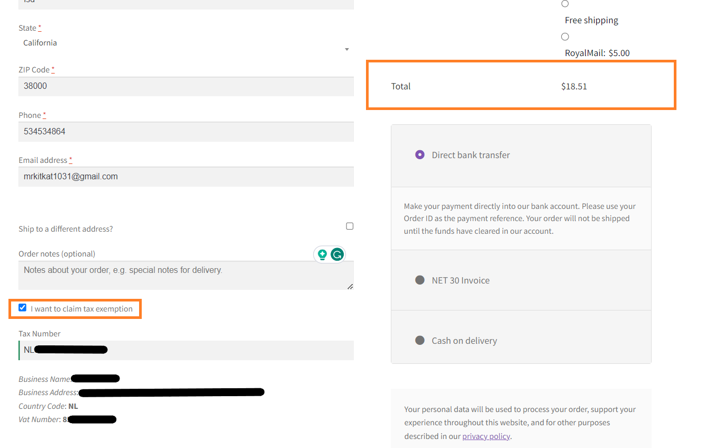The width and height of the screenshot is (714, 448).
Task: Click the Vat Number label text
Action: click(x=39, y=419)
